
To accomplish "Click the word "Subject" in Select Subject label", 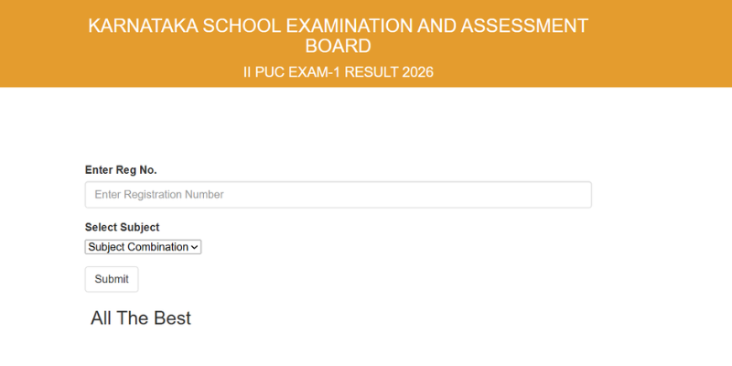I will pos(140,227).
